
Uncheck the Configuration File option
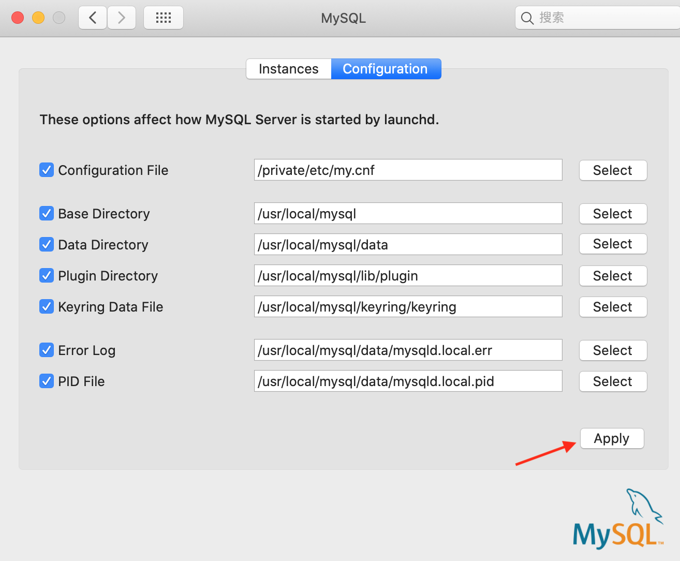click(46, 170)
